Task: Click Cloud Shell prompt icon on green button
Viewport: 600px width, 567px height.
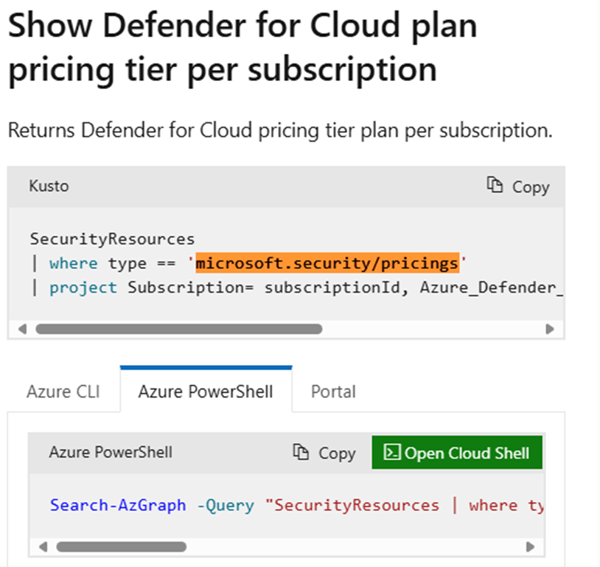Action: 392,452
